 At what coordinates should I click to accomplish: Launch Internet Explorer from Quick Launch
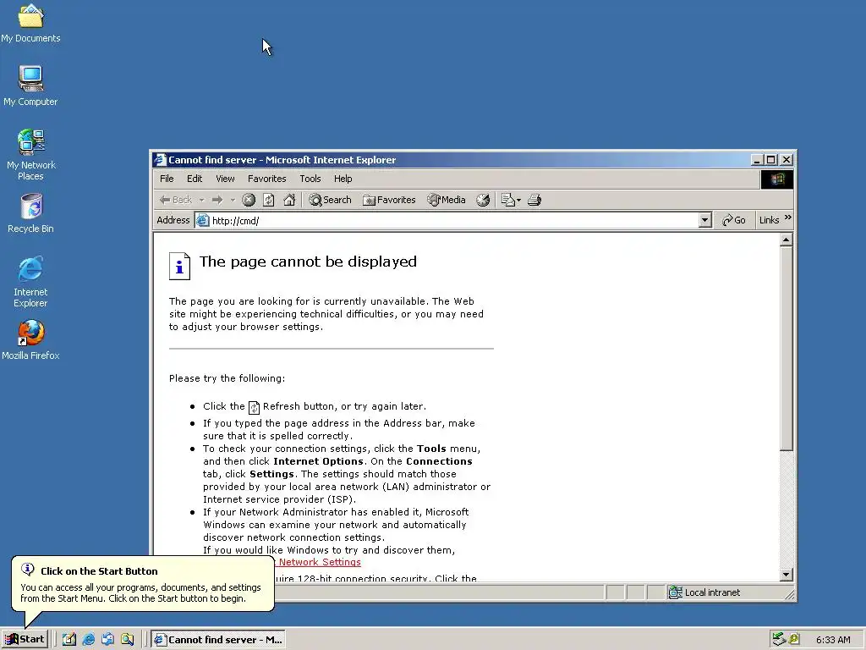tap(88, 640)
